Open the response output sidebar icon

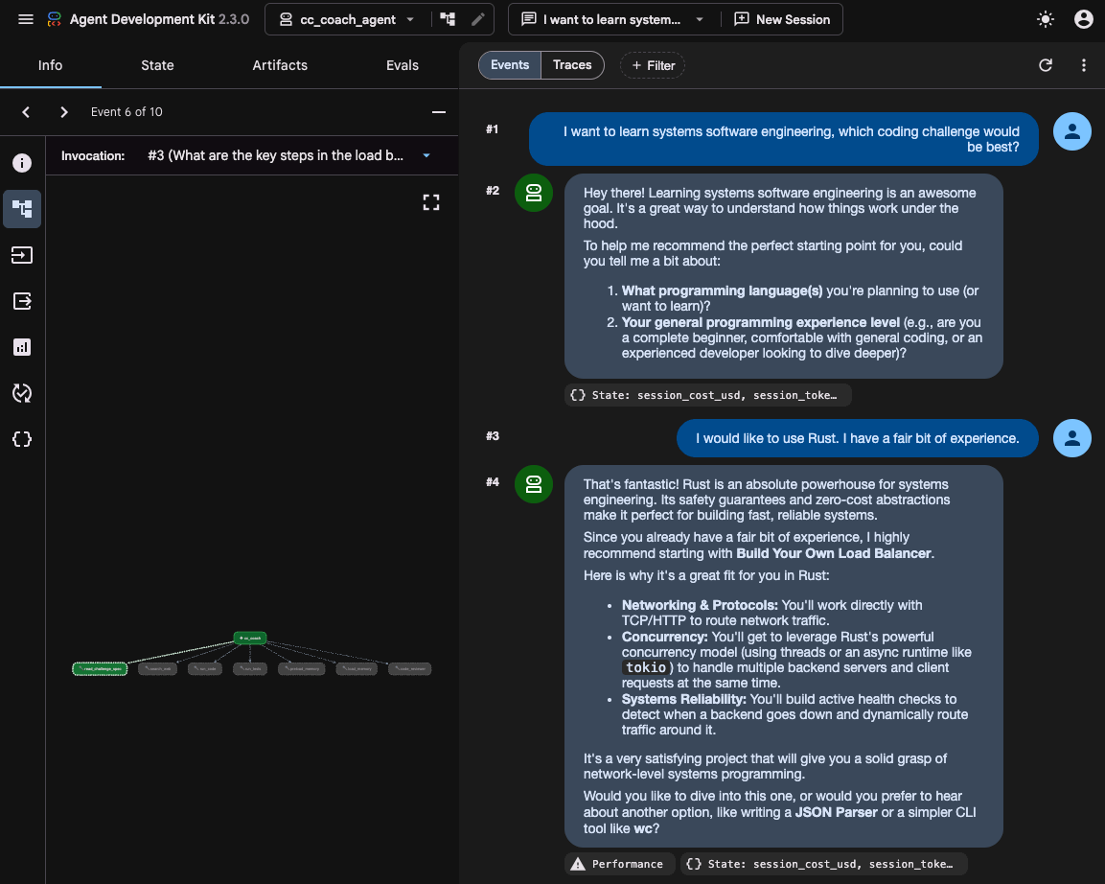[x=22, y=301]
